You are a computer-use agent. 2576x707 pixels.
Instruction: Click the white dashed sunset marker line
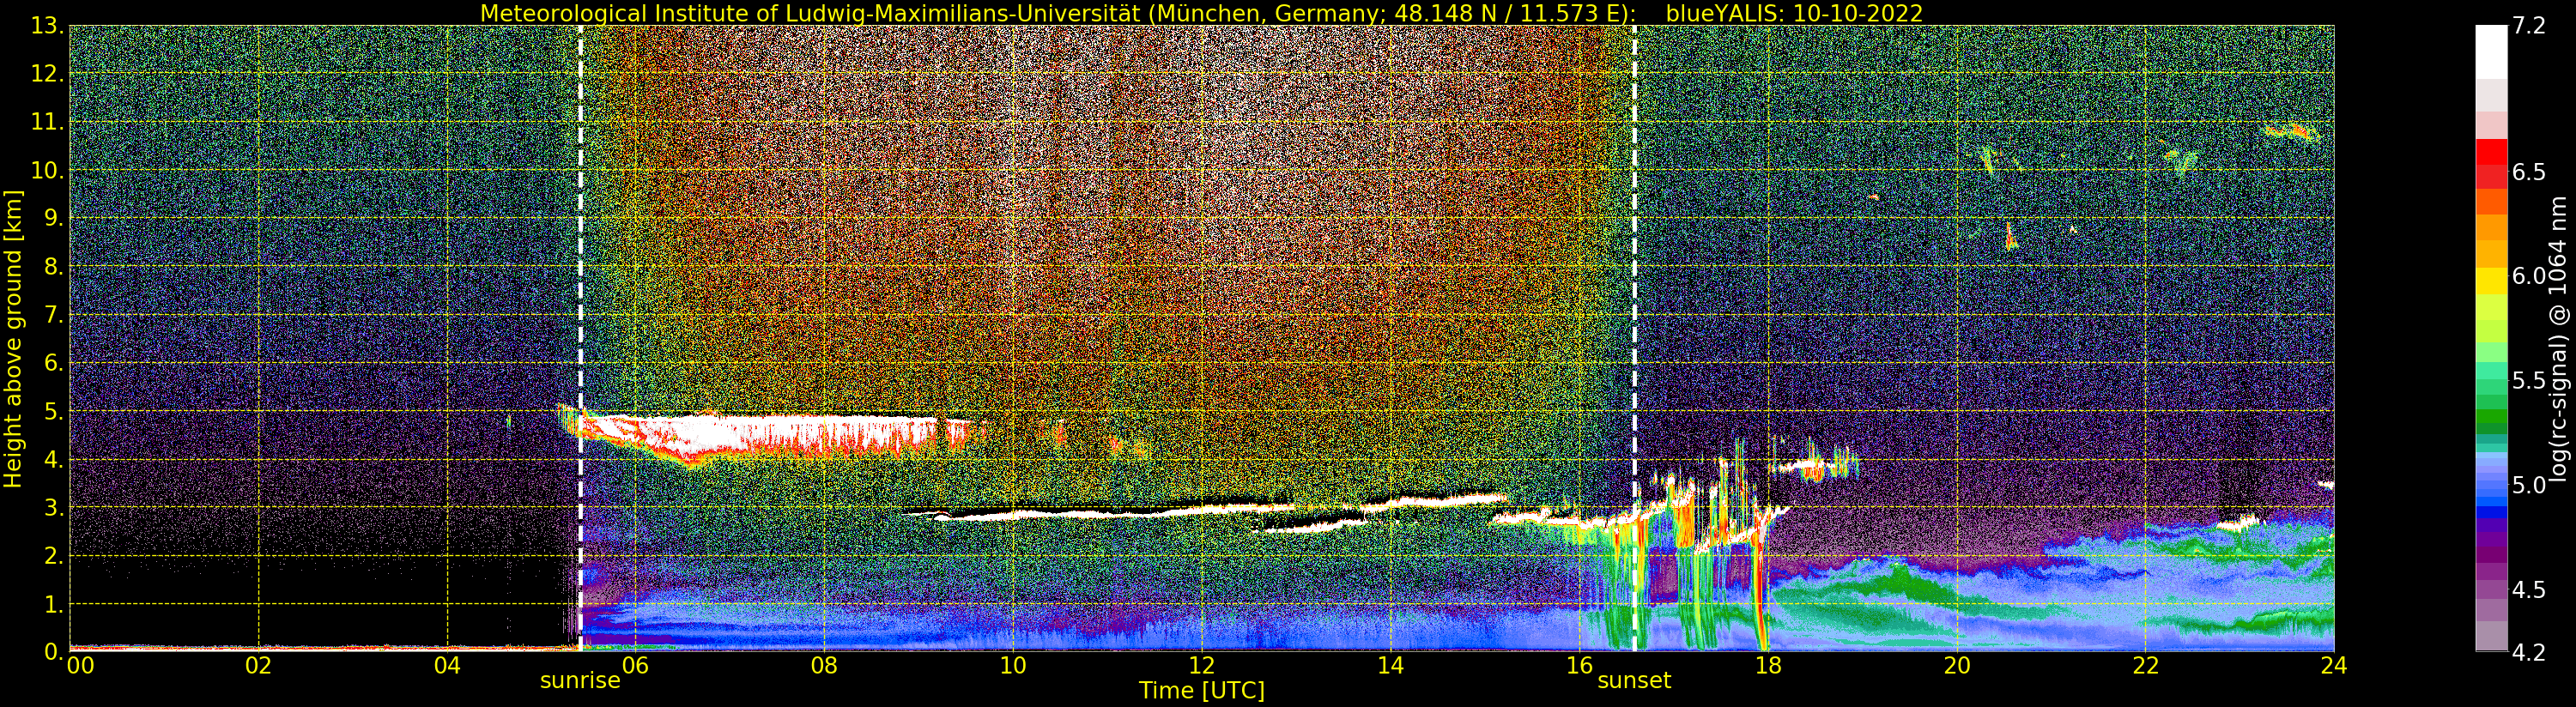coord(1635,338)
